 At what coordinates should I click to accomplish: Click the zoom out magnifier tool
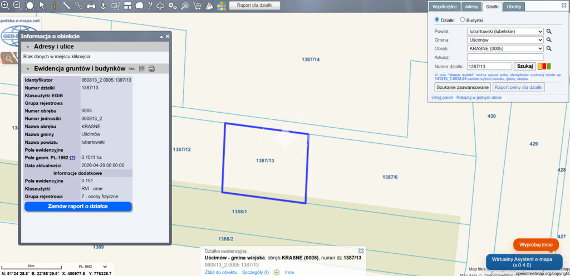coord(17,6)
